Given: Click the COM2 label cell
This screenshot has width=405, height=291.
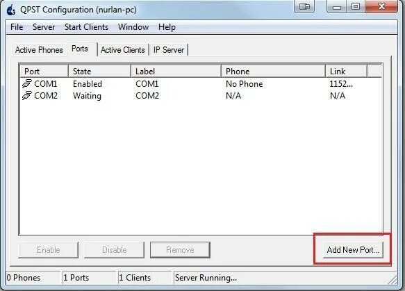Looking at the screenshot, I should pyautogui.click(x=147, y=96).
